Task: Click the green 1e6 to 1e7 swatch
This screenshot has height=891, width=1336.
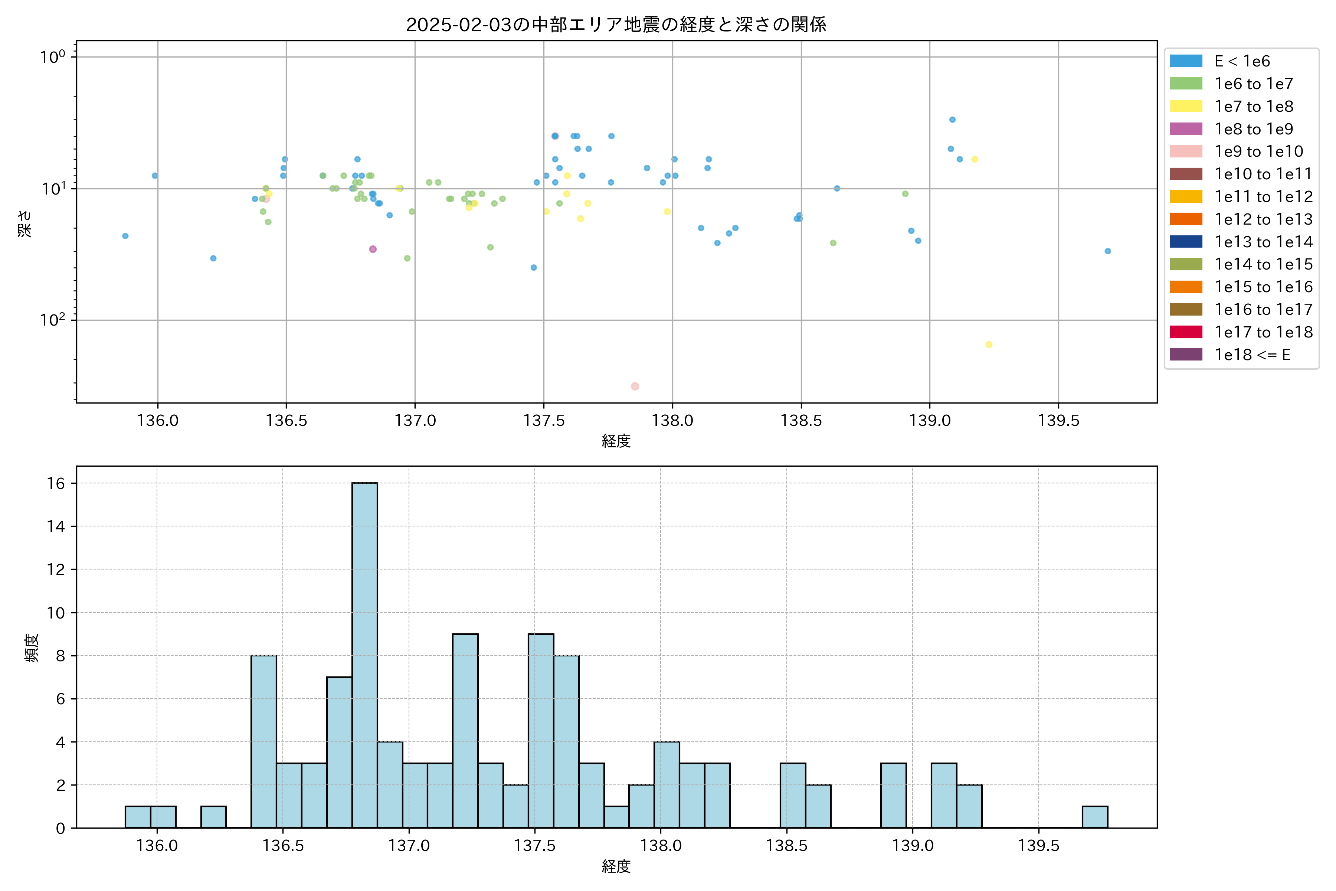Action: click(x=1185, y=84)
